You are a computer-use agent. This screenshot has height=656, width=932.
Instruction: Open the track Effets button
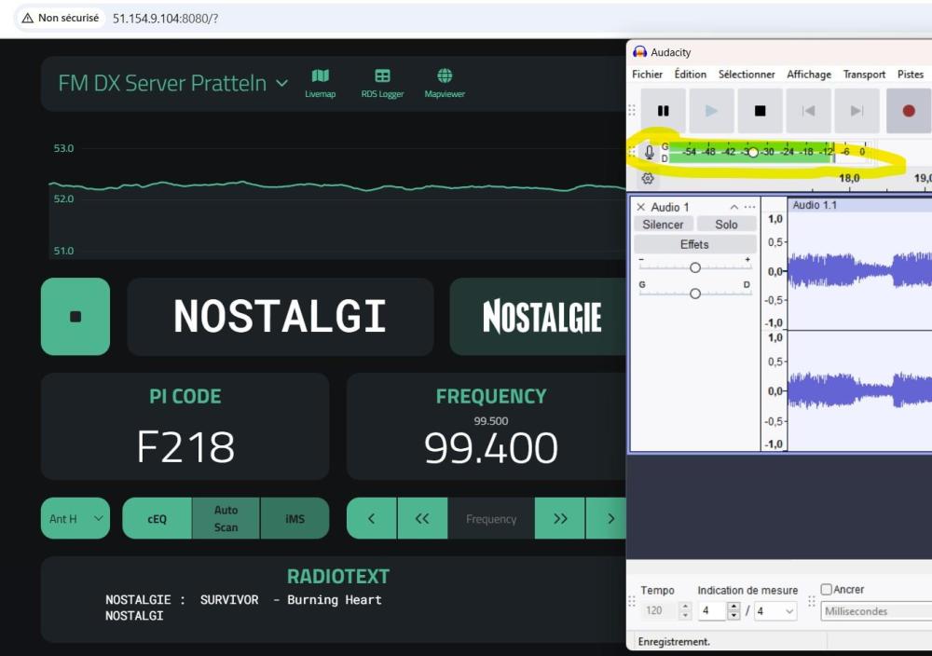(x=695, y=244)
